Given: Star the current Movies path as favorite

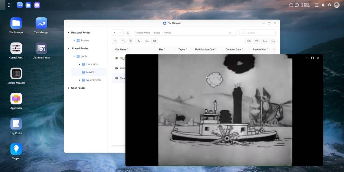Looking at the screenshot, I should point(230,33).
